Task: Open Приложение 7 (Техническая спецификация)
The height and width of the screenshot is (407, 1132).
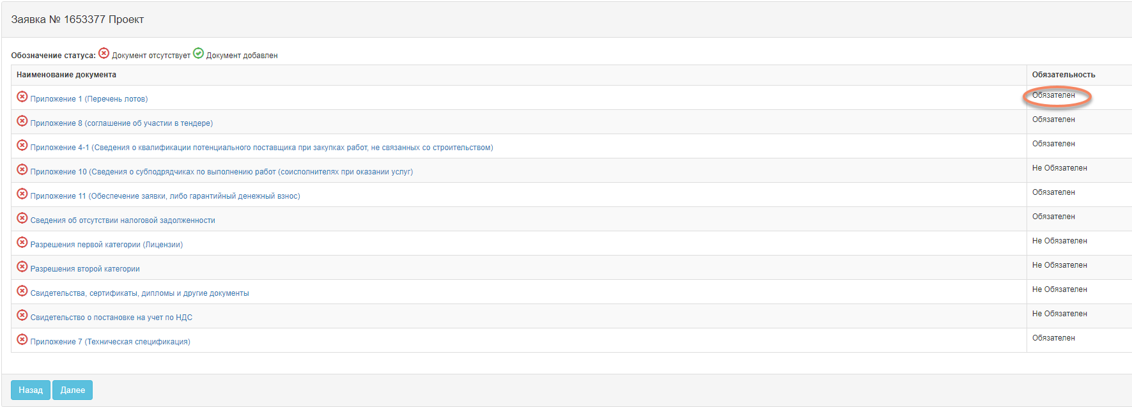Action: click(111, 342)
